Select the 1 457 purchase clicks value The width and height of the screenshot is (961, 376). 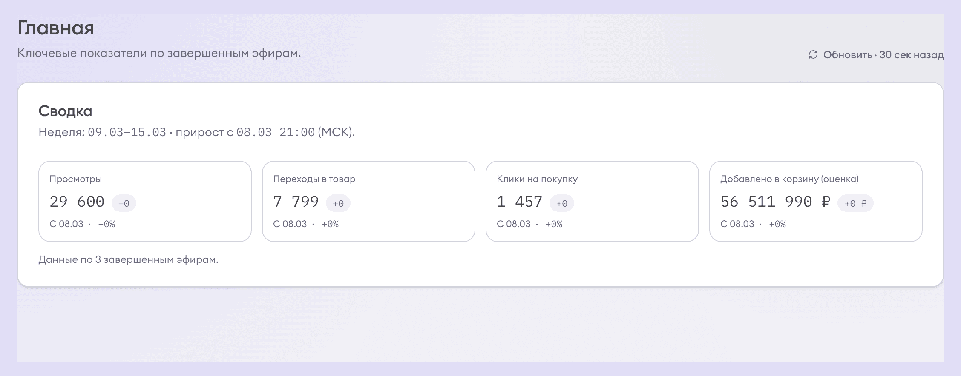pos(519,202)
